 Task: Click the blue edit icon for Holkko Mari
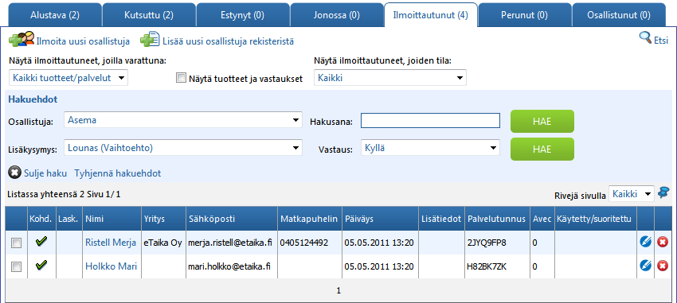click(645, 266)
